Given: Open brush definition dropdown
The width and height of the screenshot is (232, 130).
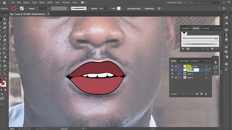Looking at the screenshot, I should pos(88,8).
